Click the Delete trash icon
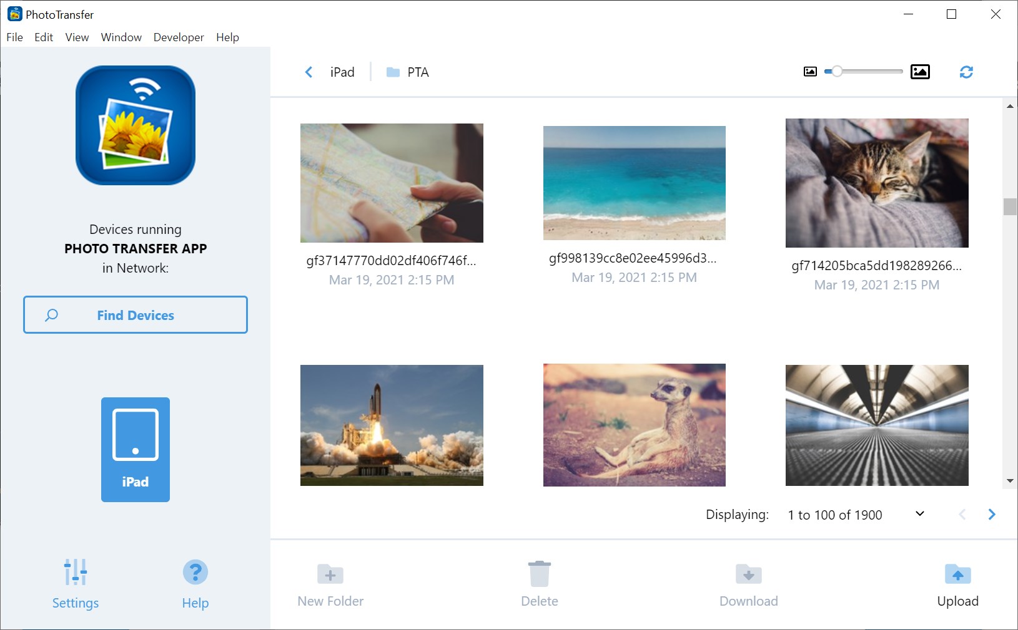This screenshot has height=630, width=1018. tap(539, 574)
